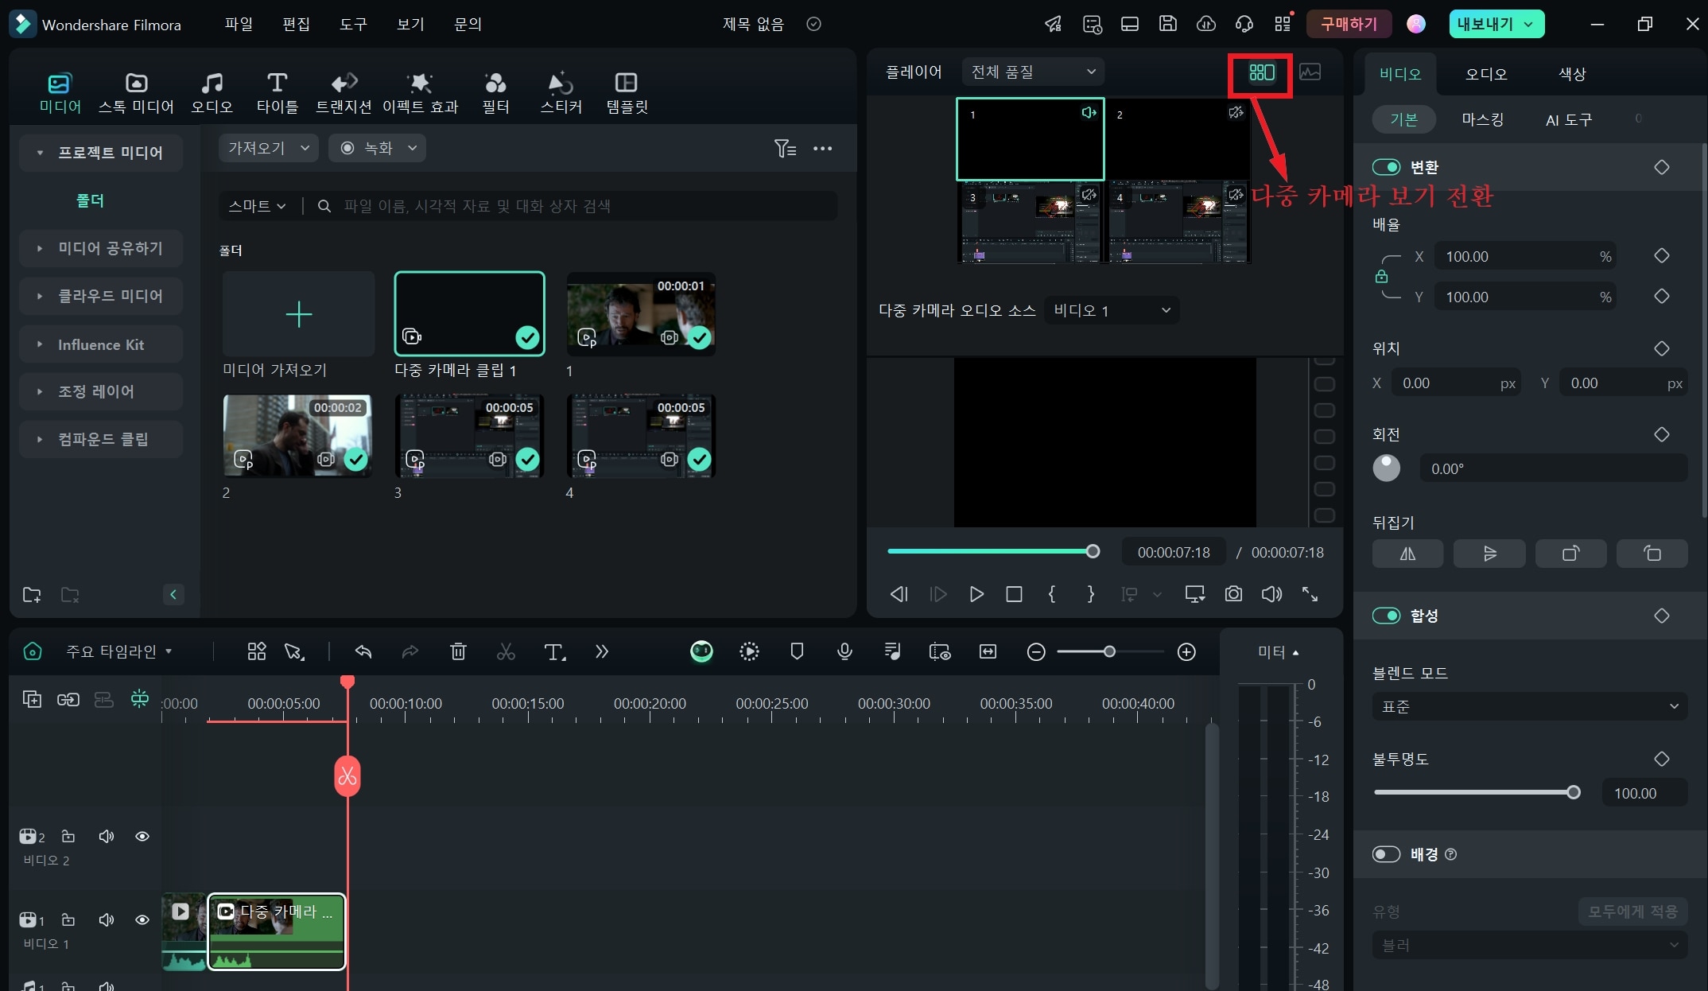Switch to the 마스킹 sub-tab
The height and width of the screenshot is (991, 1708).
(x=1482, y=119)
